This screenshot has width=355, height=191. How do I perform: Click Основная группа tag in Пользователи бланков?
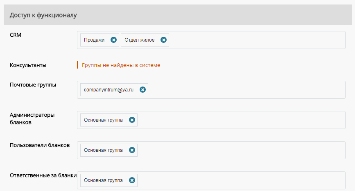click(x=103, y=150)
